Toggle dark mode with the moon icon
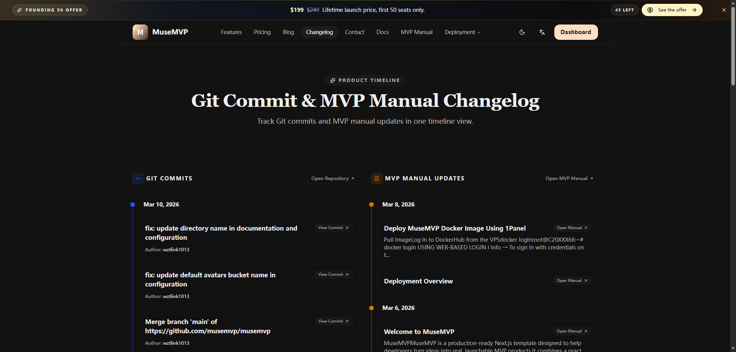This screenshot has height=352, width=736. 522,32
